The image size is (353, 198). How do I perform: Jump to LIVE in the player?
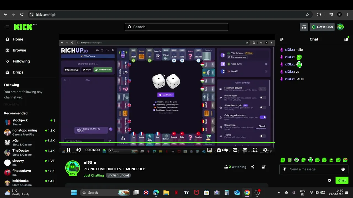tap(108, 150)
